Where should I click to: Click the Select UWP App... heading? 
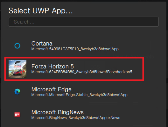pyautogui.click(x=41, y=11)
